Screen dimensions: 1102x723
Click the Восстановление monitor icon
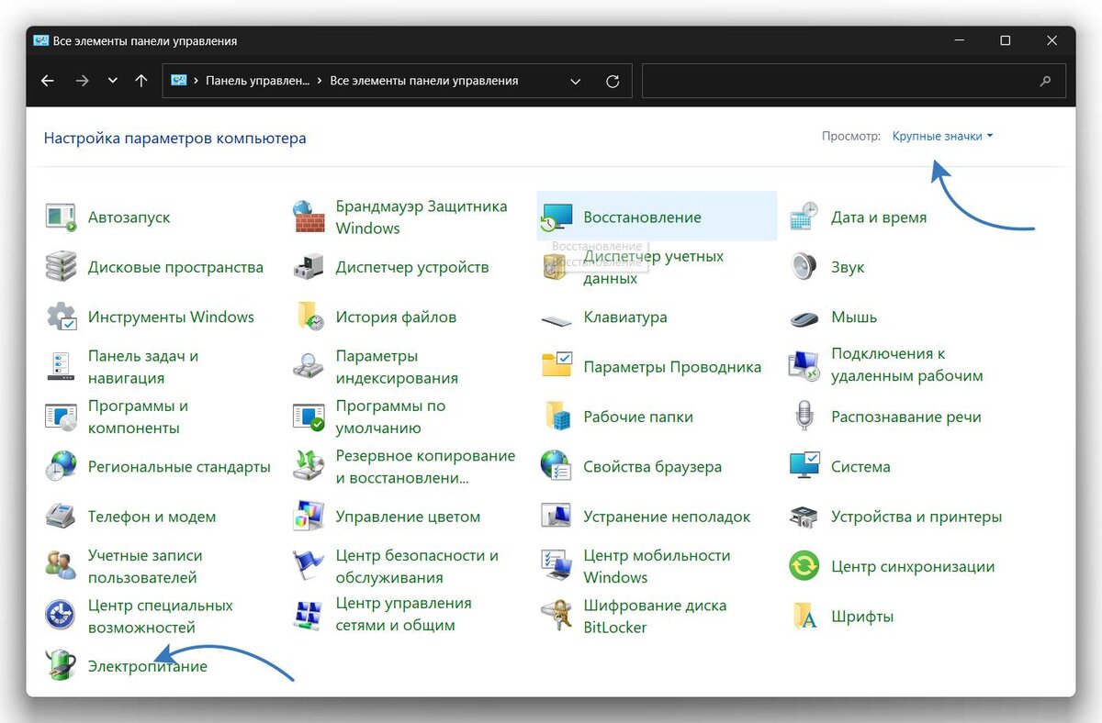click(557, 217)
